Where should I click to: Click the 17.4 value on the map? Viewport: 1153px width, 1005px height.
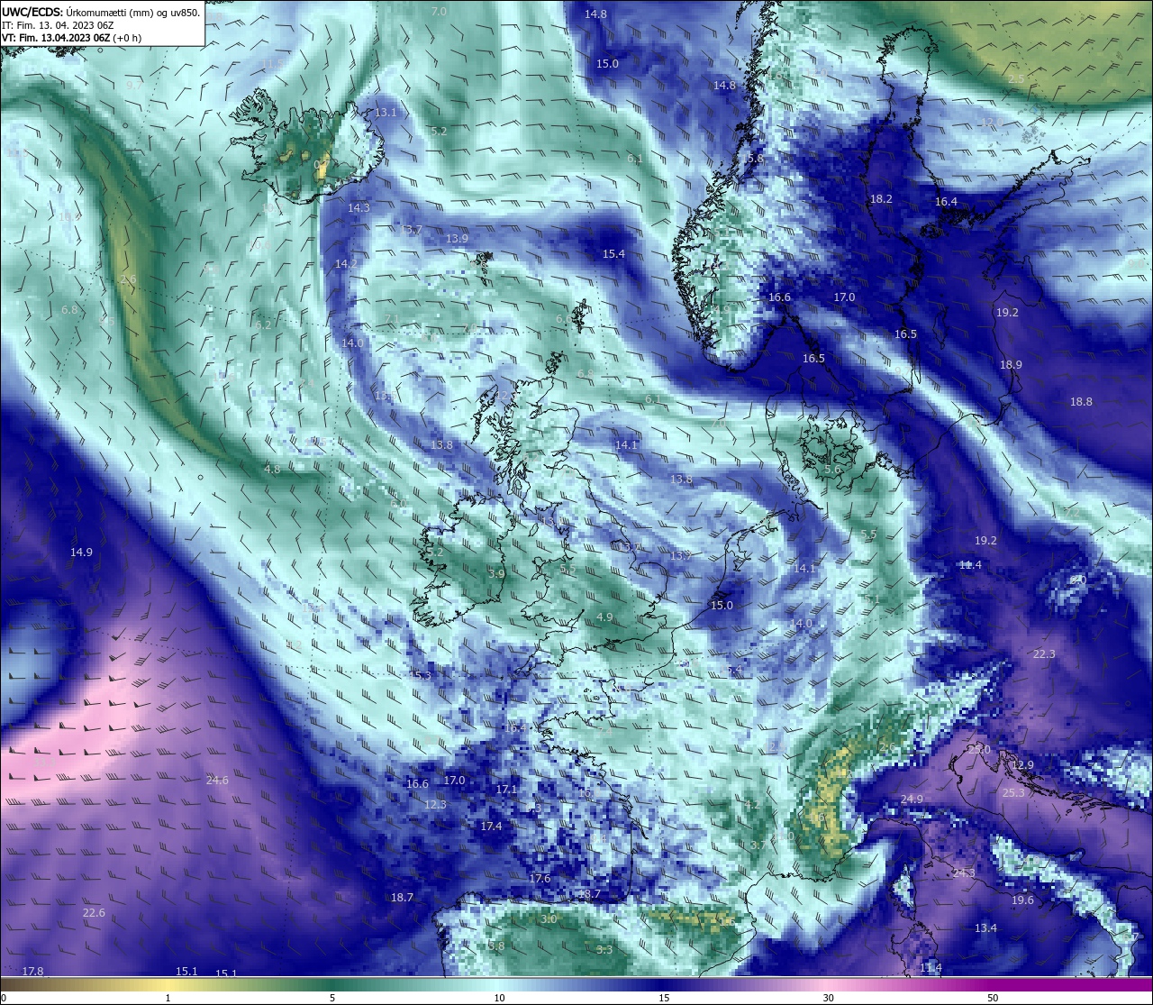click(x=491, y=826)
